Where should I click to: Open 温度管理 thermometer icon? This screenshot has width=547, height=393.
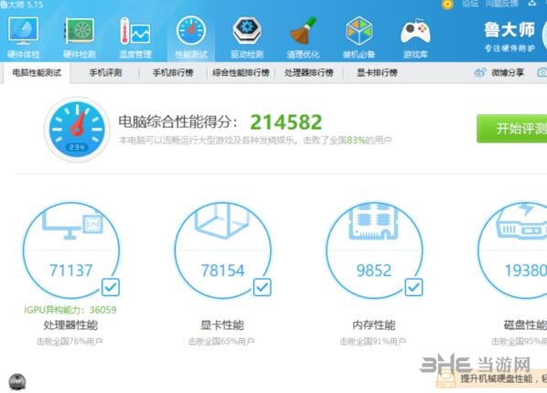point(135,31)
